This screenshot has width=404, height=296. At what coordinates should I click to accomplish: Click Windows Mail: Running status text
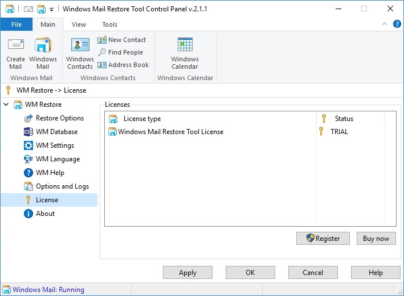pyautogui.click(x=48, y=290)
